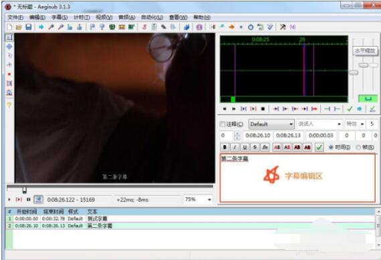
Task: Open the 视频 Video menu
Action: 104,17
